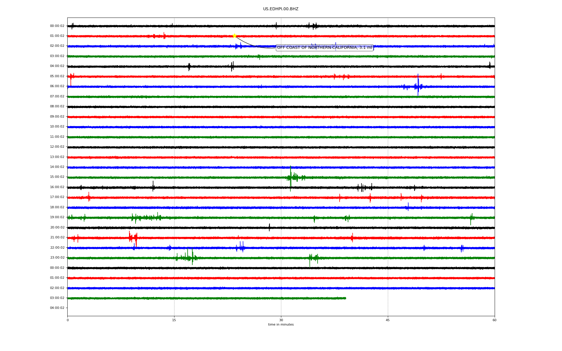
Task: Click the plot title US.EDHPI.00.BHZ
Action: point(281,9)
